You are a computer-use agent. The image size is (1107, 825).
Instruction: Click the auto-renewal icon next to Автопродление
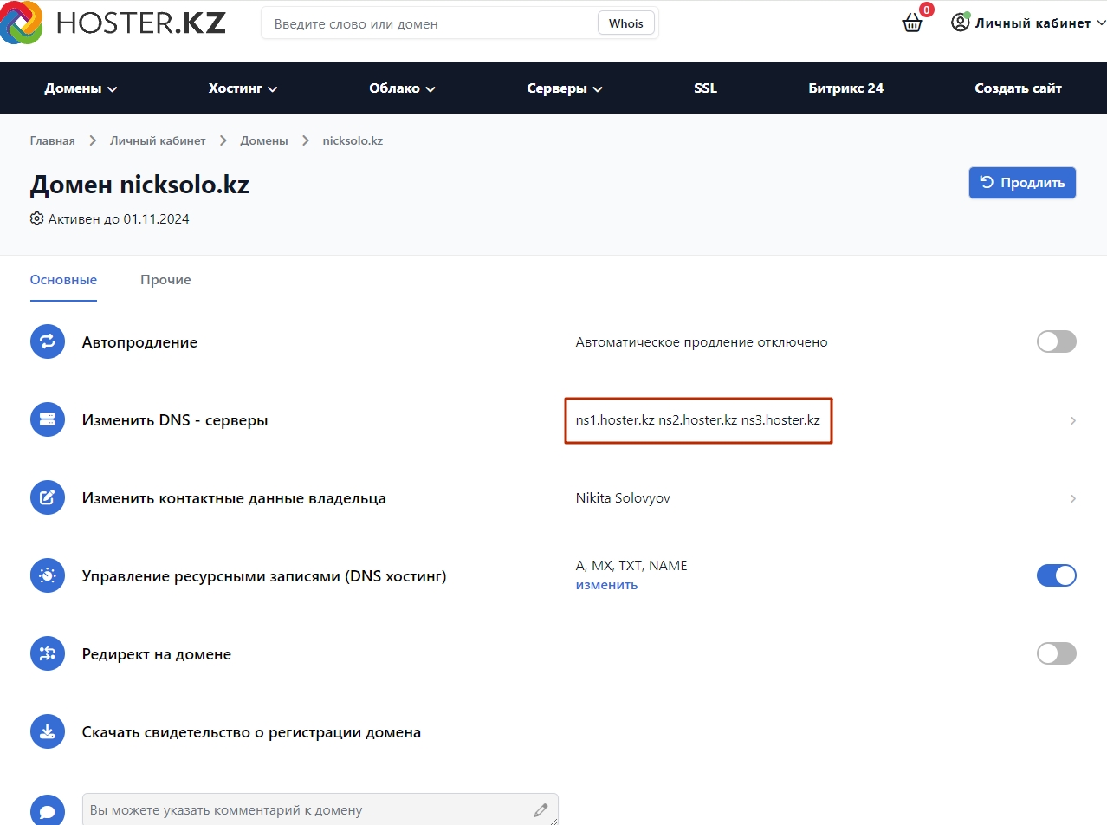click(x=48, y=341)
